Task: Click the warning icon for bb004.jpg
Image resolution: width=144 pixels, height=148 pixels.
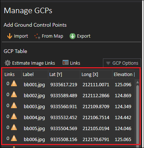Action: tap(14, 116)
